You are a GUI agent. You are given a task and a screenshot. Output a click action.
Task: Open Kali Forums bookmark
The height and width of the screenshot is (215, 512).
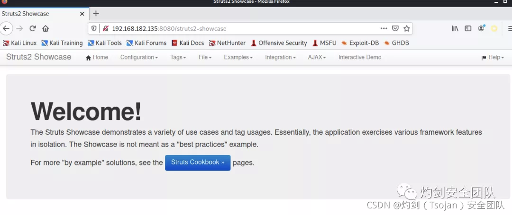point(146,43)
